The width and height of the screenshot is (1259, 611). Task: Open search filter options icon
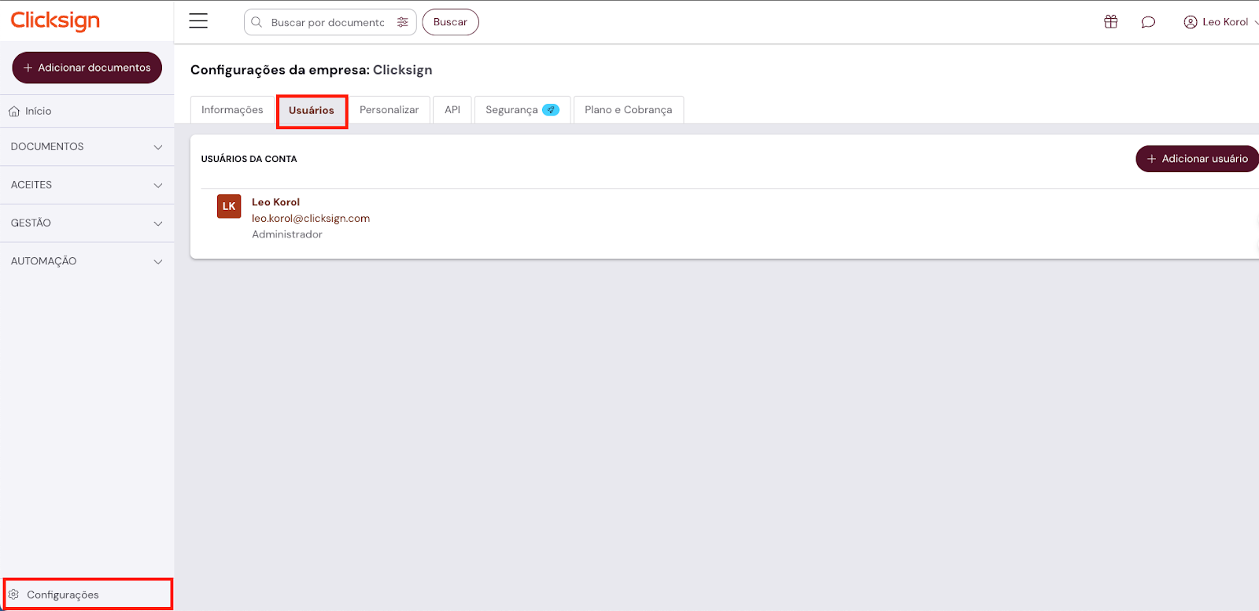[403, 22]
